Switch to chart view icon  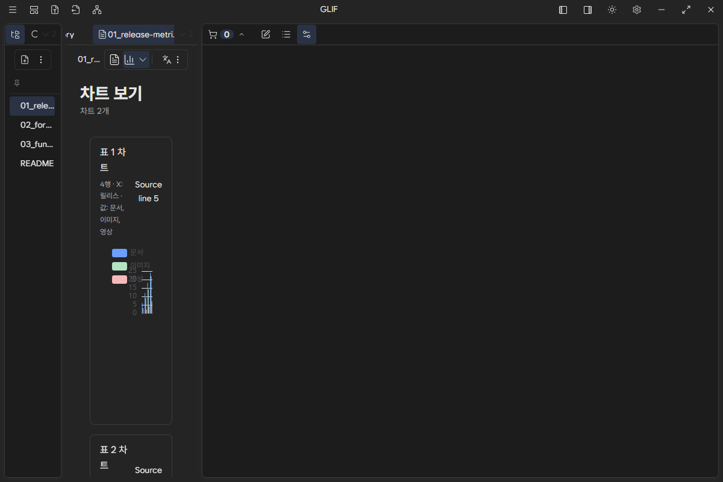click(130, 60)
